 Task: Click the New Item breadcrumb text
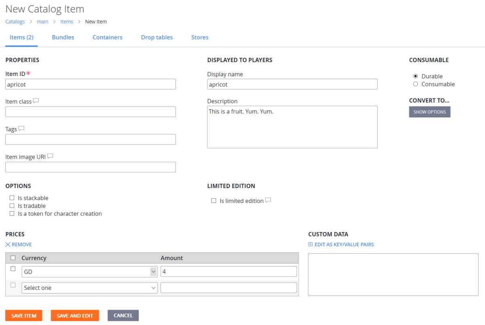96,22
